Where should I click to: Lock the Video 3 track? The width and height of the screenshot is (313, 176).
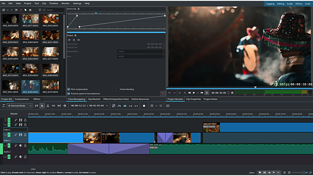[25, 135]
